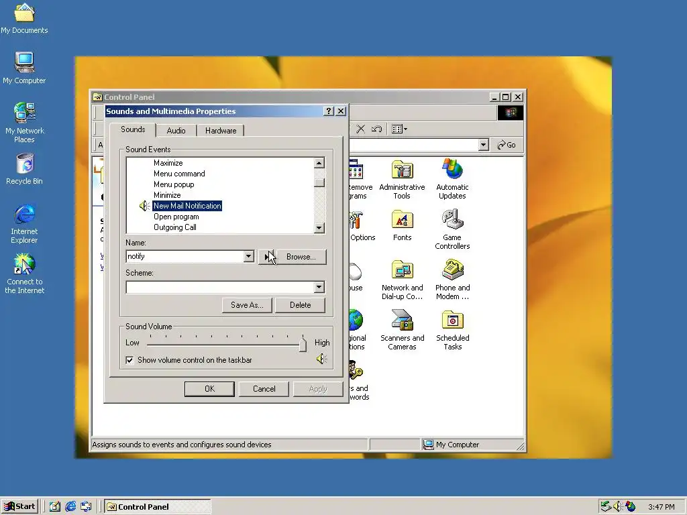
Task: Select the Menu command sound event
Action: [179, 174]
